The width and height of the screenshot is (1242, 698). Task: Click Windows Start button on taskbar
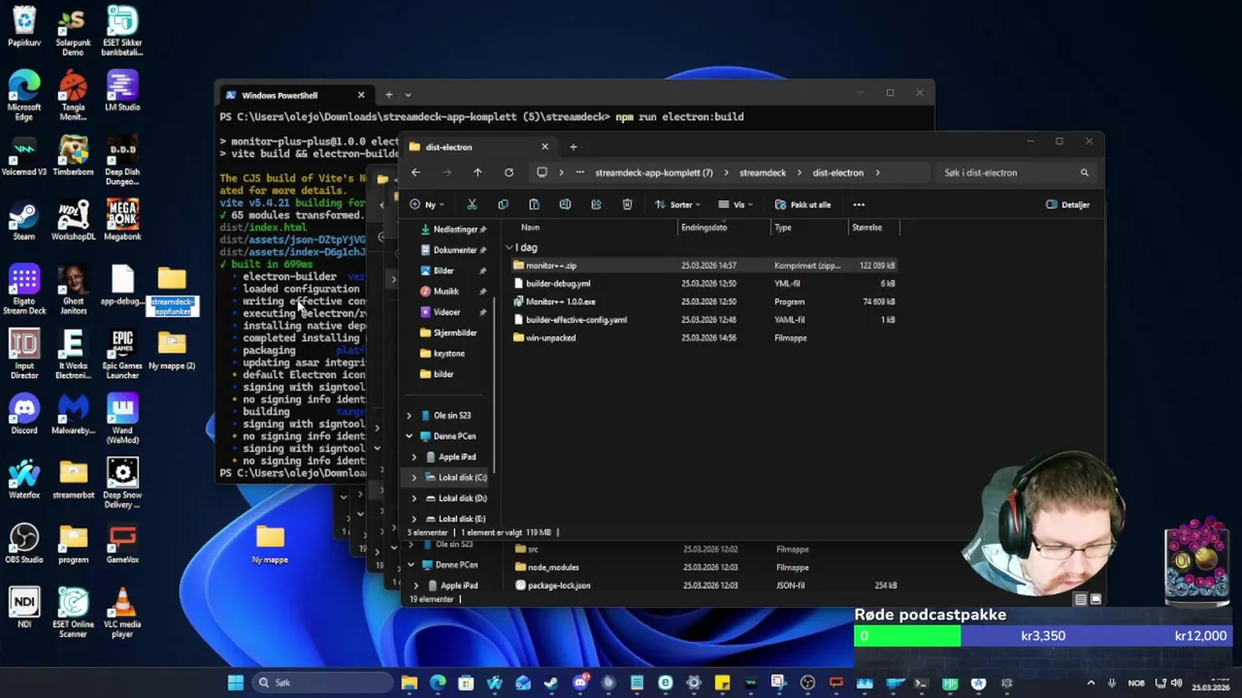[235, 682]
